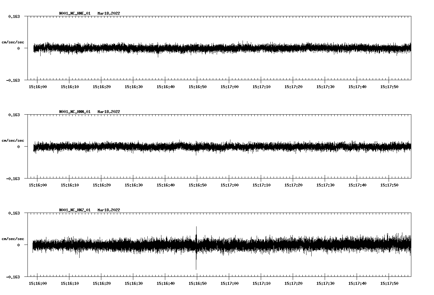Click the 15:16:00 time label on HNZ plot
Screen dimensions: 434x295
tap(38, 284)
